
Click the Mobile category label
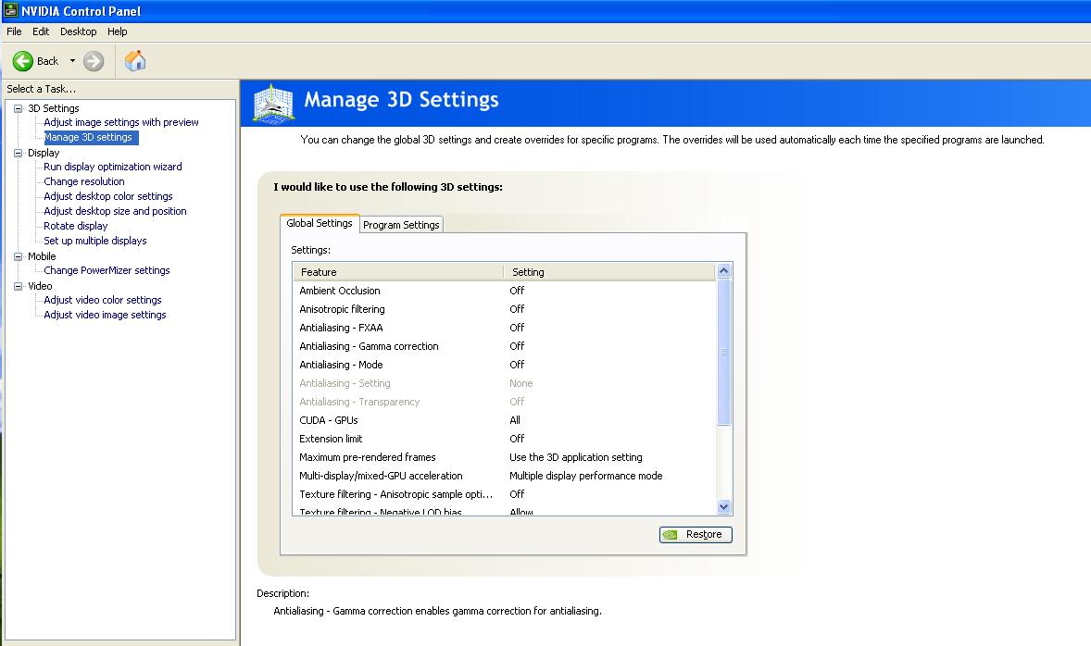[42, 256]
